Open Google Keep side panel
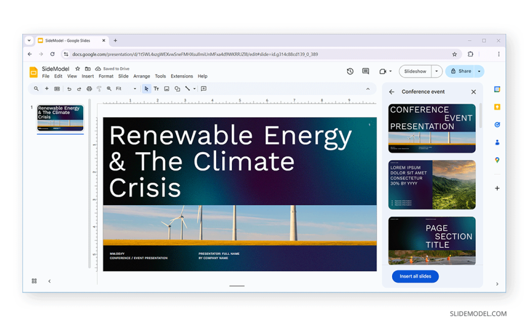The width and height of the screenshot is (528, 327). point(497,107)
